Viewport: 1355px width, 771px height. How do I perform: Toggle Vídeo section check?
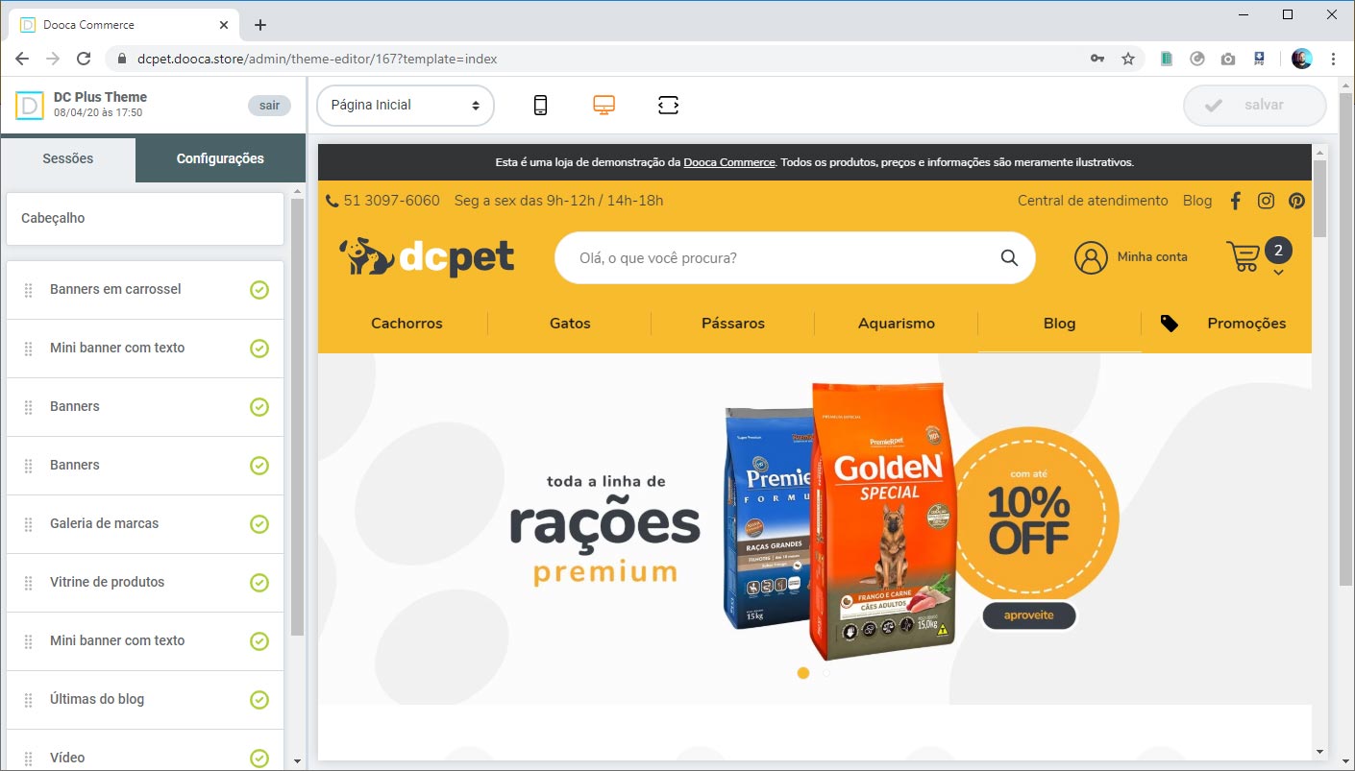point(259,759)
